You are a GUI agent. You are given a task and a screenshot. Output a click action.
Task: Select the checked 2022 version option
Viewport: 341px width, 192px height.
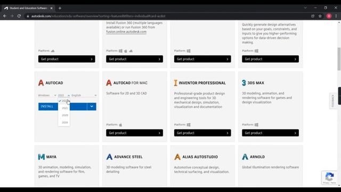[64, 101]
